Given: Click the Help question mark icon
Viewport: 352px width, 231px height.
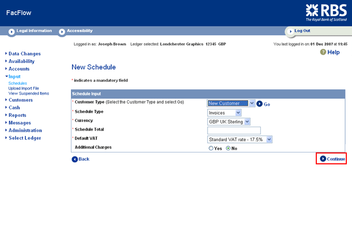Looking at the screenshot, I should 323,52.
